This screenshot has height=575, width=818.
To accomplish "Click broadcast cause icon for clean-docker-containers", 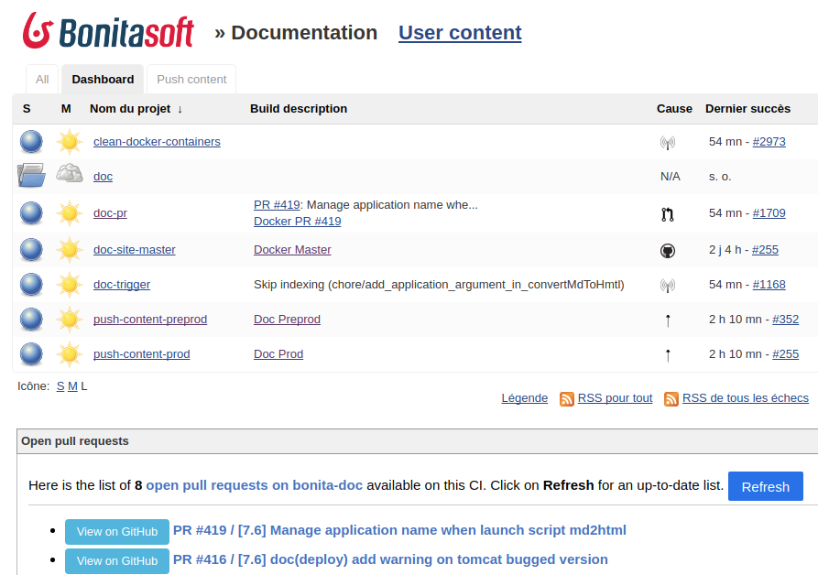I will (668, 142).
